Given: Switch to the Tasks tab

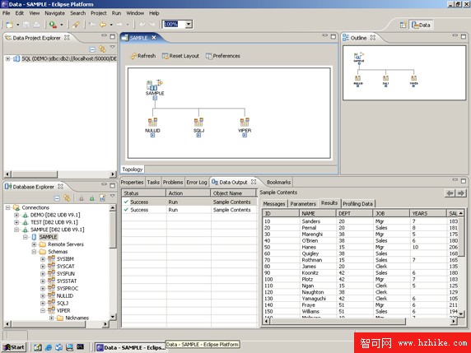Looking at the screenshot, I should coord(153,182).
